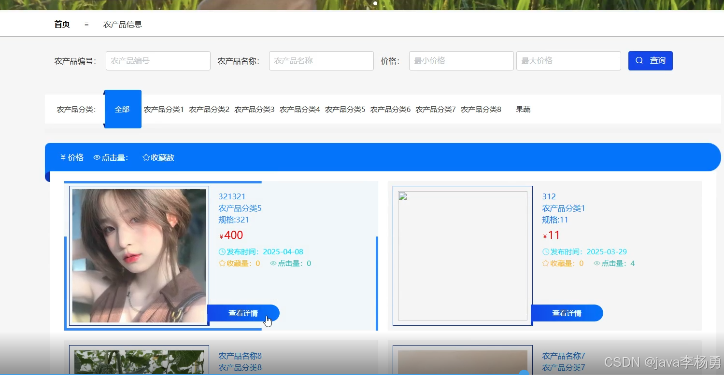Click the price ¥400
Screen dimensions: 724x375
click(231, 236)
